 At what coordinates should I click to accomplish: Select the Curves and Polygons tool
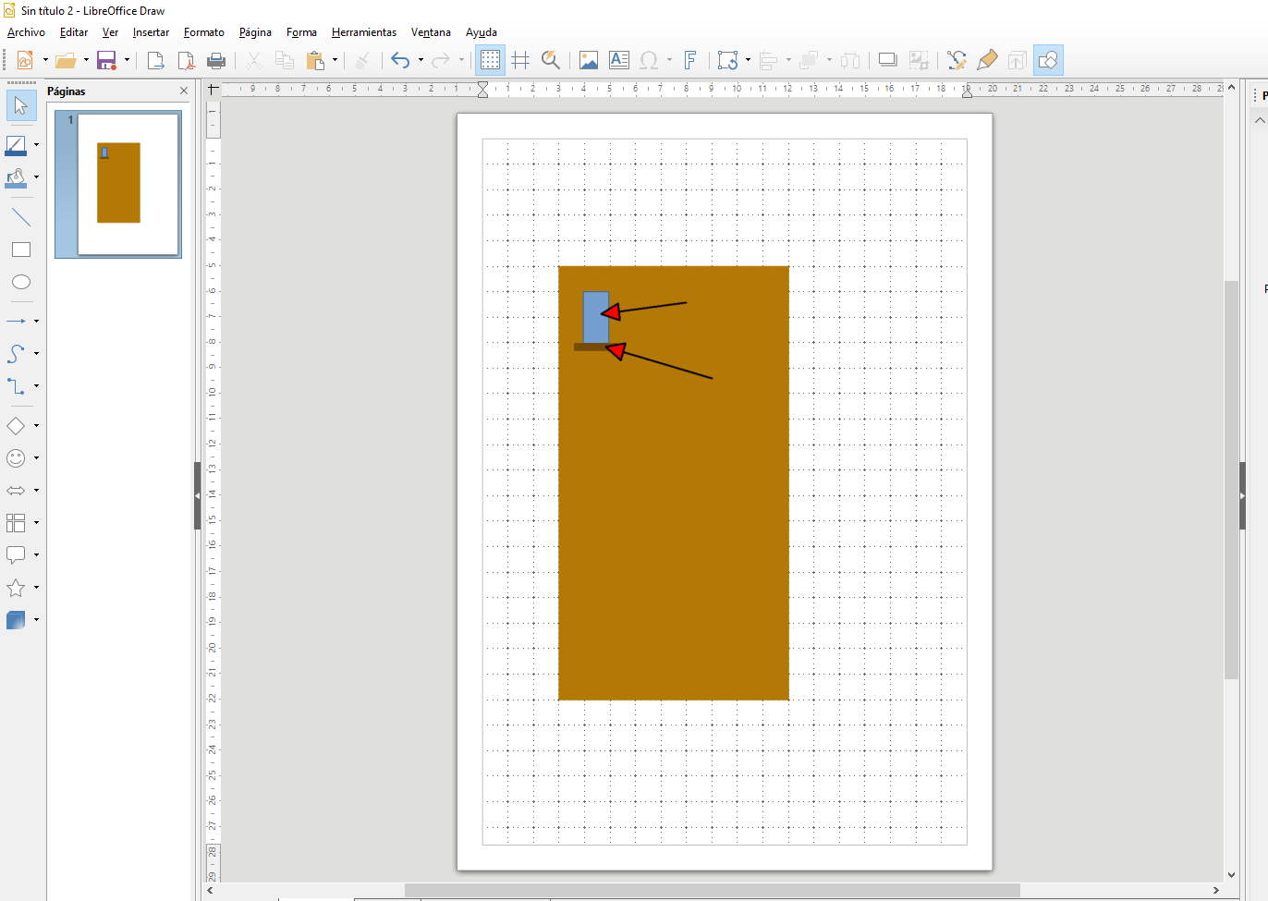pyautogui.click(x=17, y=353)
